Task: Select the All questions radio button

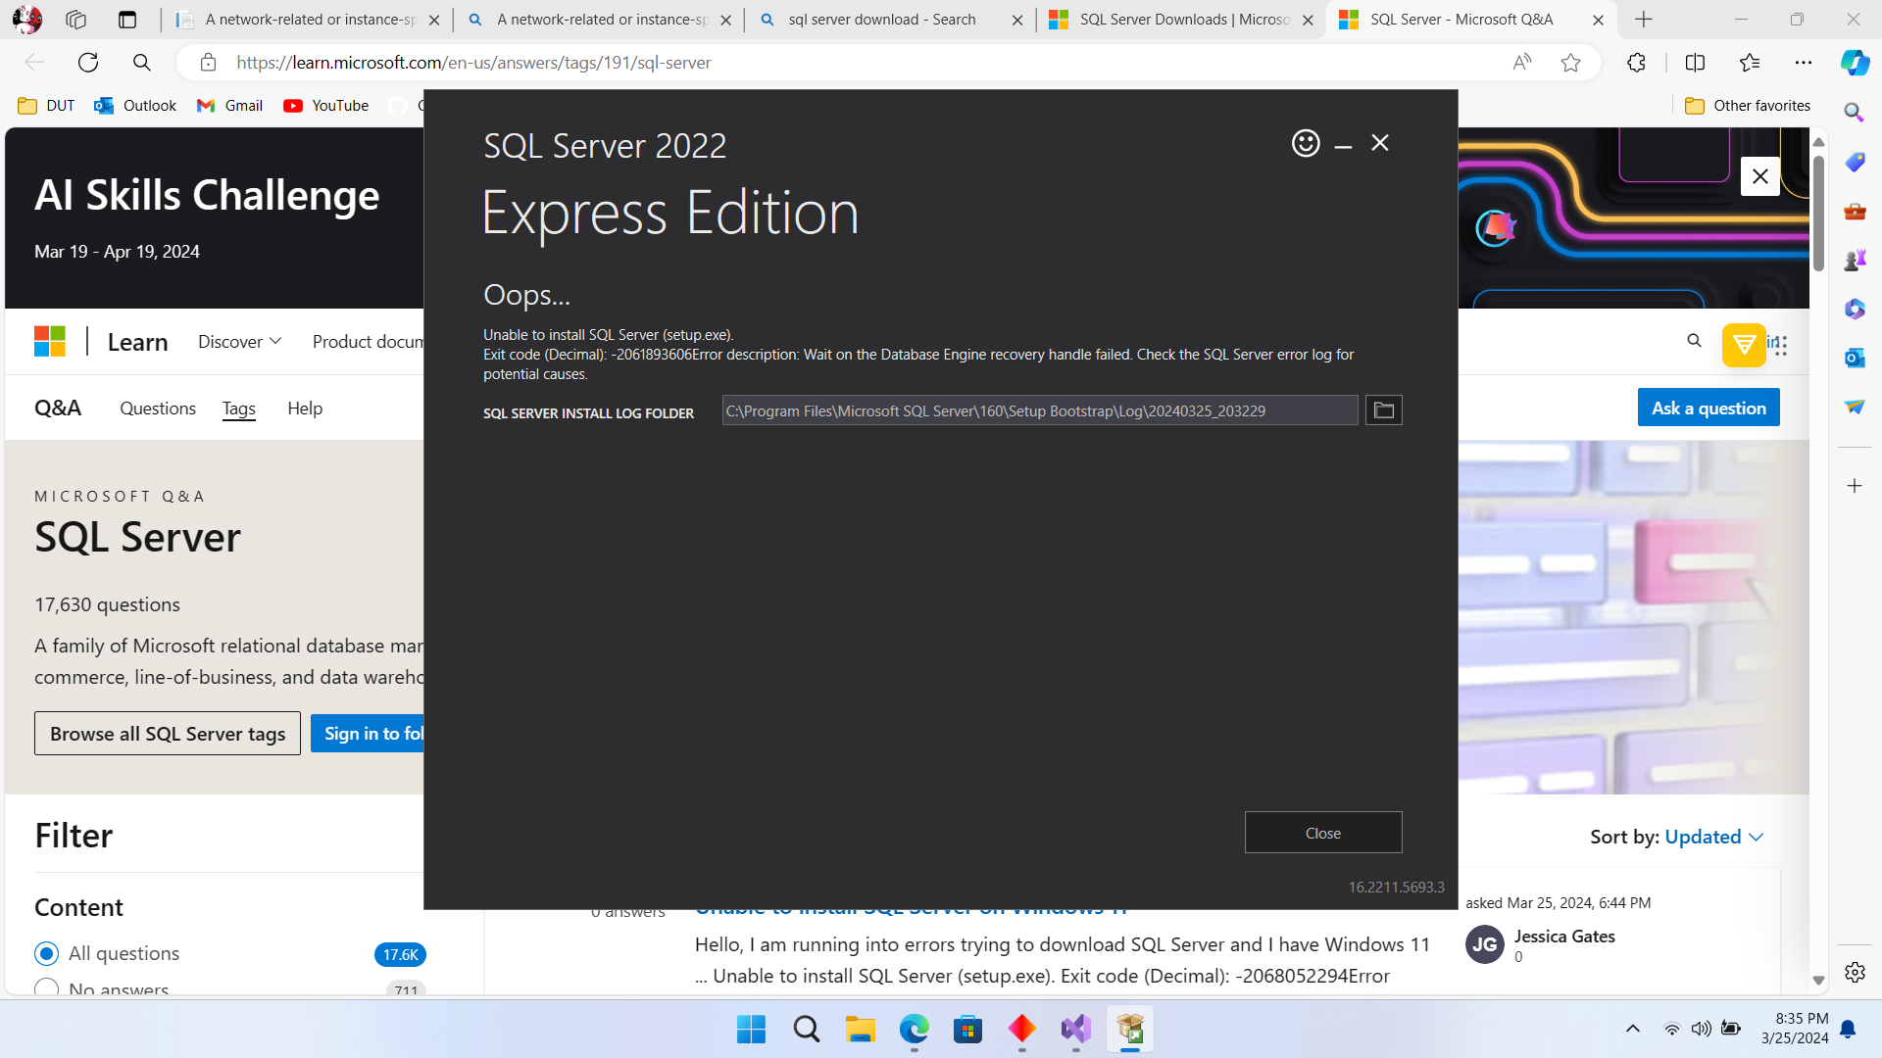Action: (46, 952)
